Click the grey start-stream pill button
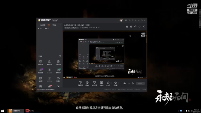201x113 pixels. [x=140, y=83]
